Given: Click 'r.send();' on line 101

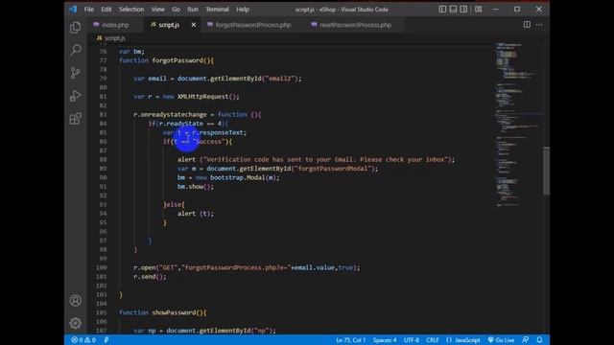Looking at the screenshot, I should click(150, 277).
